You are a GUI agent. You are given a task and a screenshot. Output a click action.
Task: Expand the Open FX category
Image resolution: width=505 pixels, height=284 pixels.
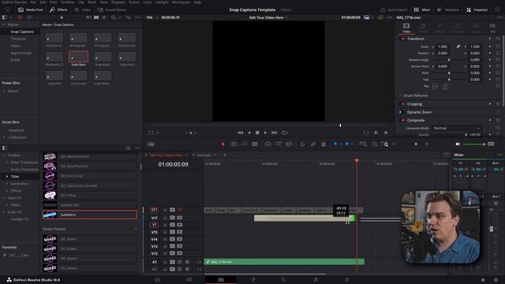click(4, 198)
